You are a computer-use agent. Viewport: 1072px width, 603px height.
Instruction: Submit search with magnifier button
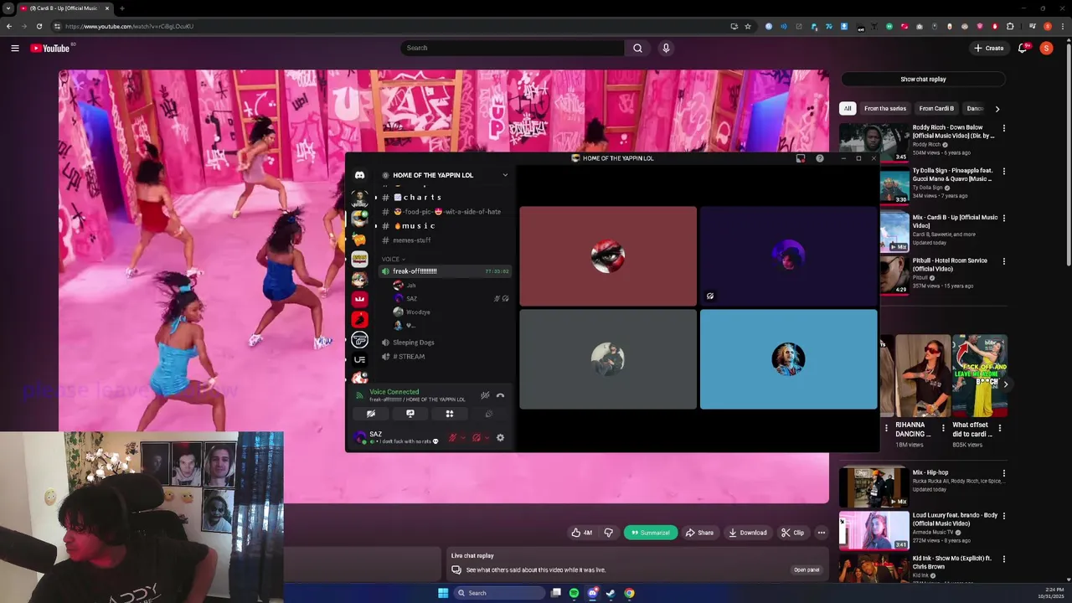637,48
